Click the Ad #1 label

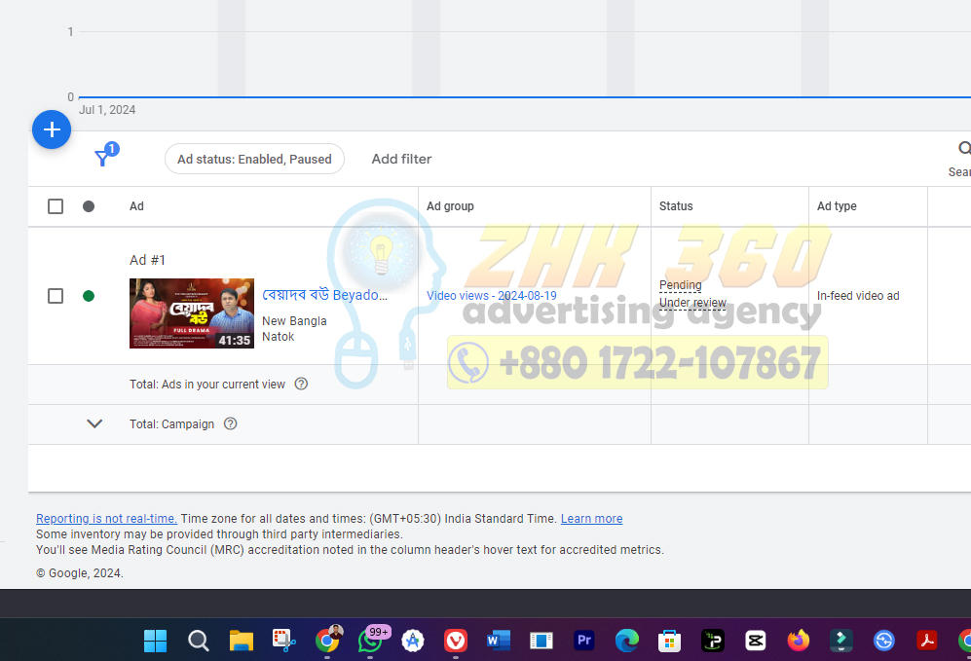coord(147,260)
